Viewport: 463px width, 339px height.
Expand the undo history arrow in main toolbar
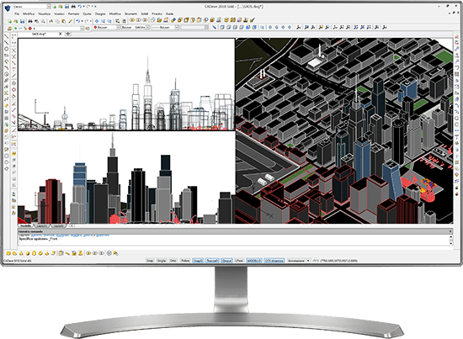(x=82, y=21)
